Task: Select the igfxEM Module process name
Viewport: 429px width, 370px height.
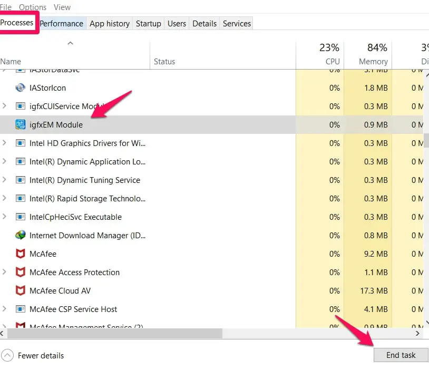Action: pos(56,125)
